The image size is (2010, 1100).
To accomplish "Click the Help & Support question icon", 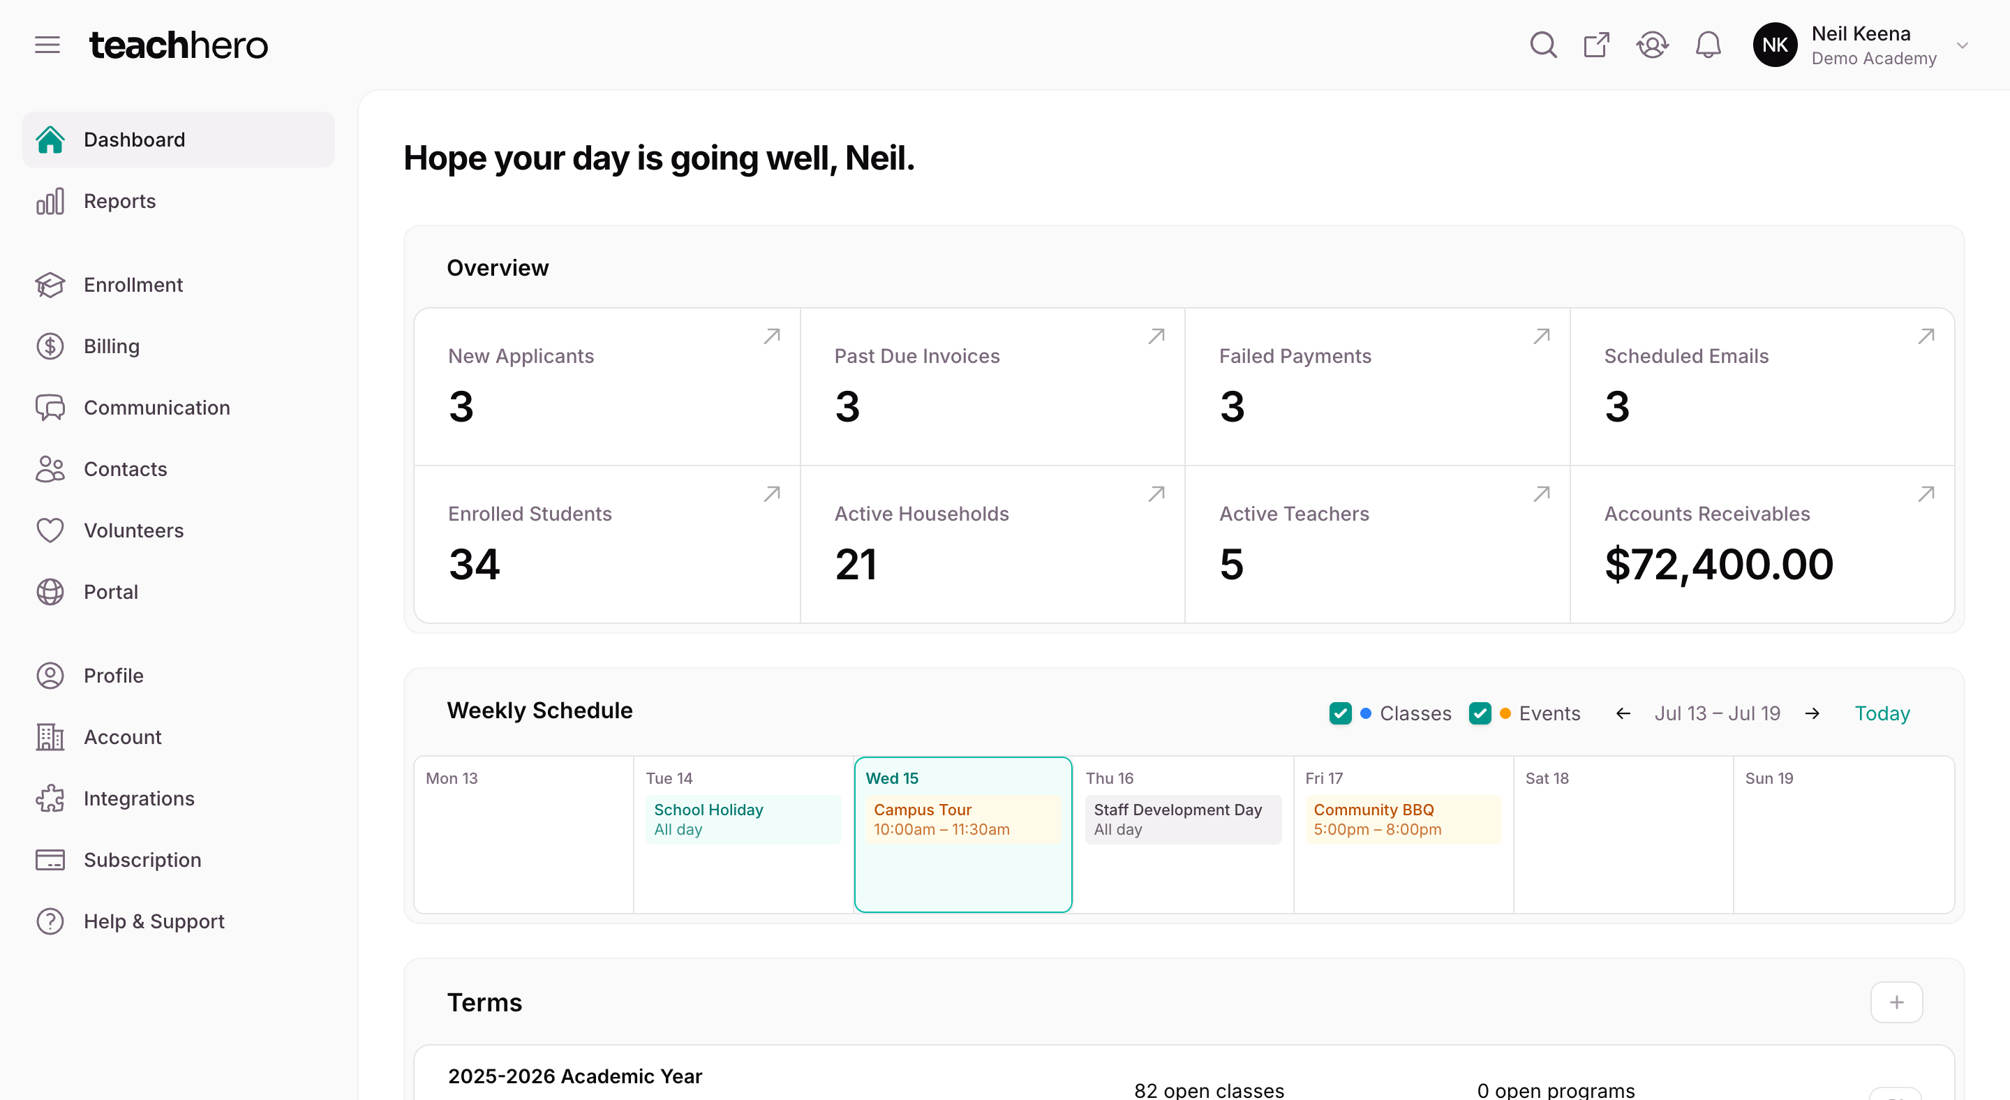I will (x=50, y=921).
